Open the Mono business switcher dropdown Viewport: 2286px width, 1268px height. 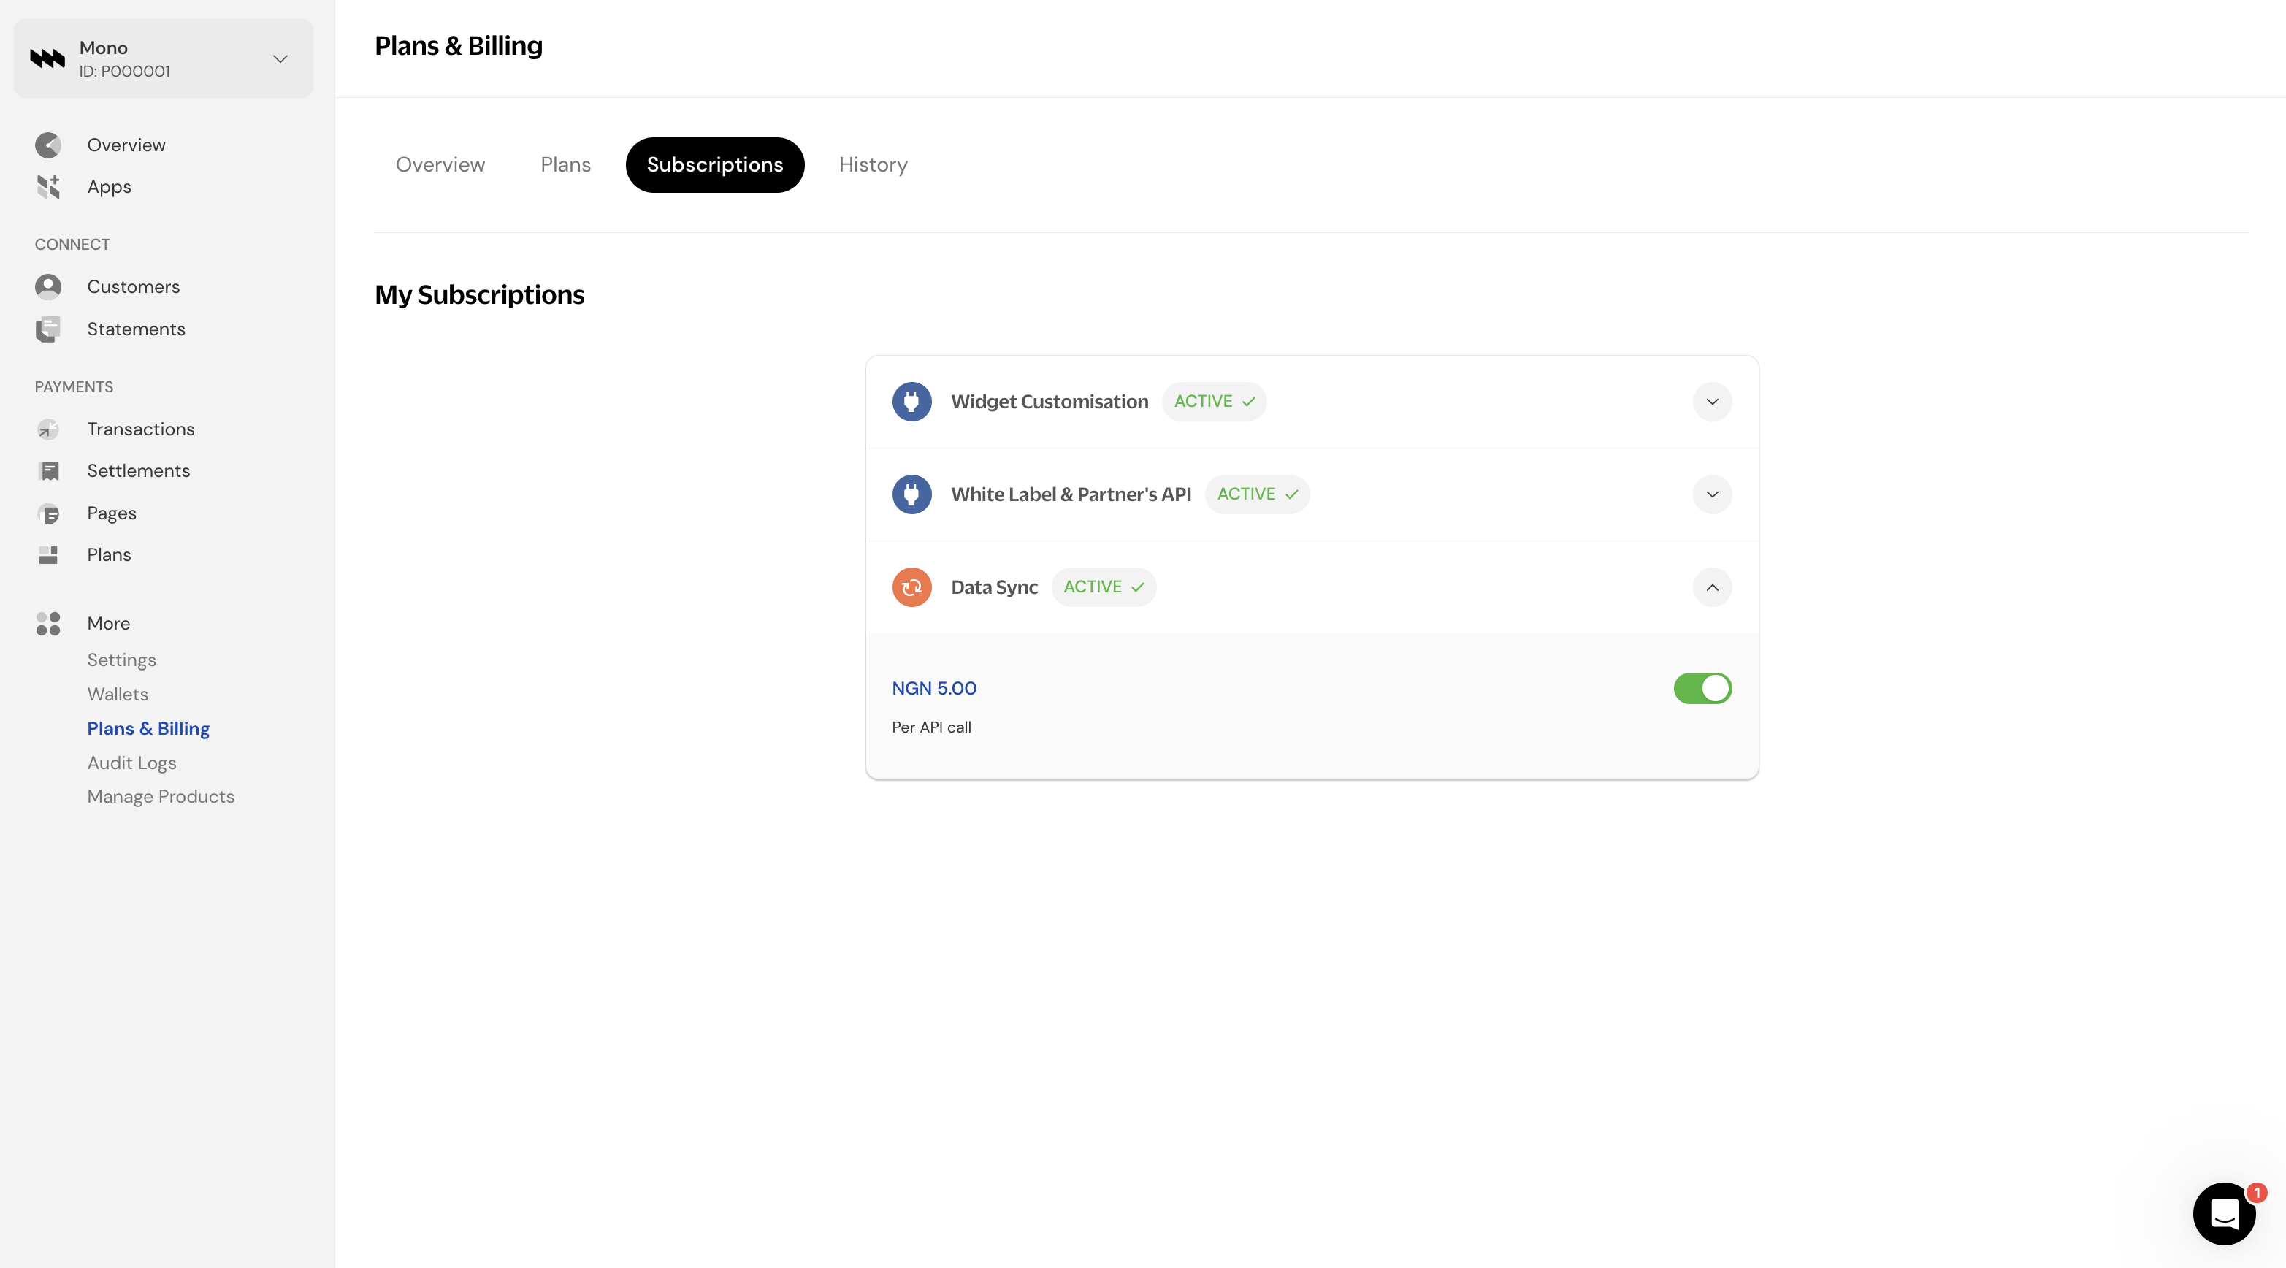[280, 58]
